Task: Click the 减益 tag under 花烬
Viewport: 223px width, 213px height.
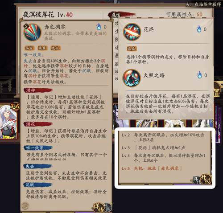Action: tap(132, 49)
